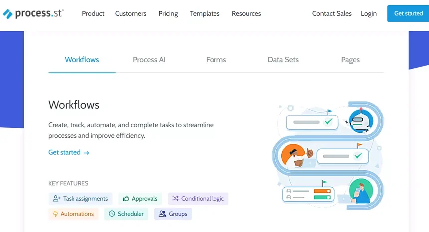Click the workflow illustration image
This screenshot has width=429, height=232.
pos(328,153)
